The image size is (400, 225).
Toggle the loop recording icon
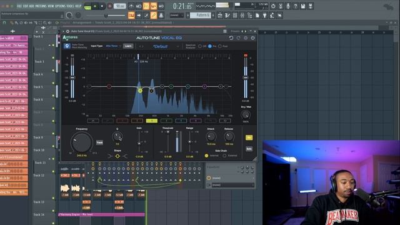coord(161,6)
